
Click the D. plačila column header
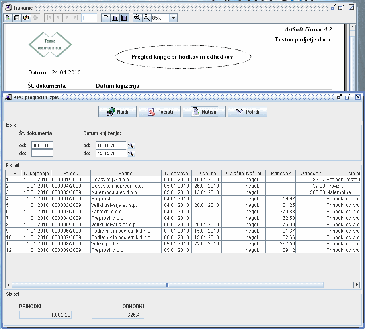pyautogui.click(x=234, y=173)
